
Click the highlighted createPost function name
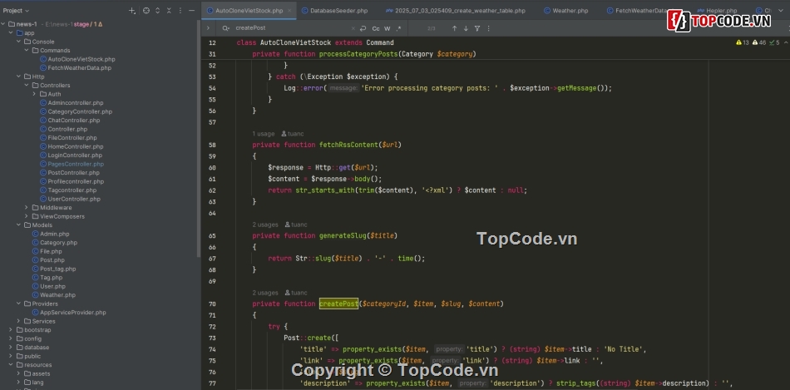[x=338, y=304]
